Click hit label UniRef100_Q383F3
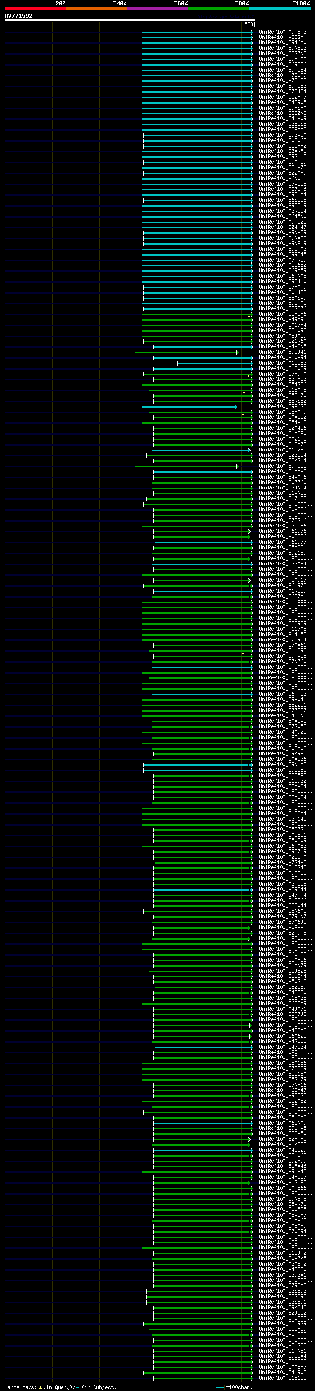The height and width of the screenshot is (1391, 315). click(283, 1363)
